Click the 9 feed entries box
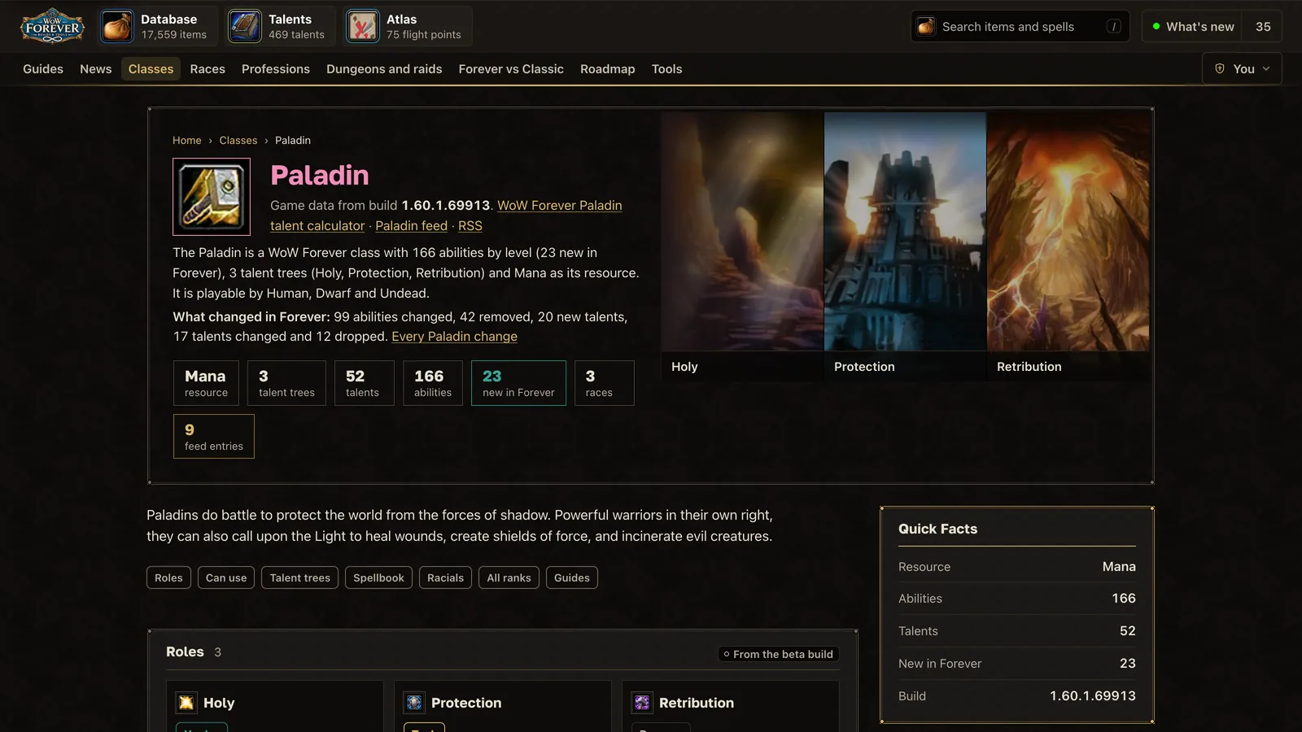The width and height of the screenshot is (1302, 732). 214,437
